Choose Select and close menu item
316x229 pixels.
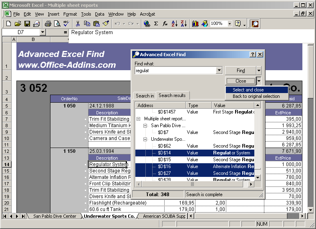(257, 90)
